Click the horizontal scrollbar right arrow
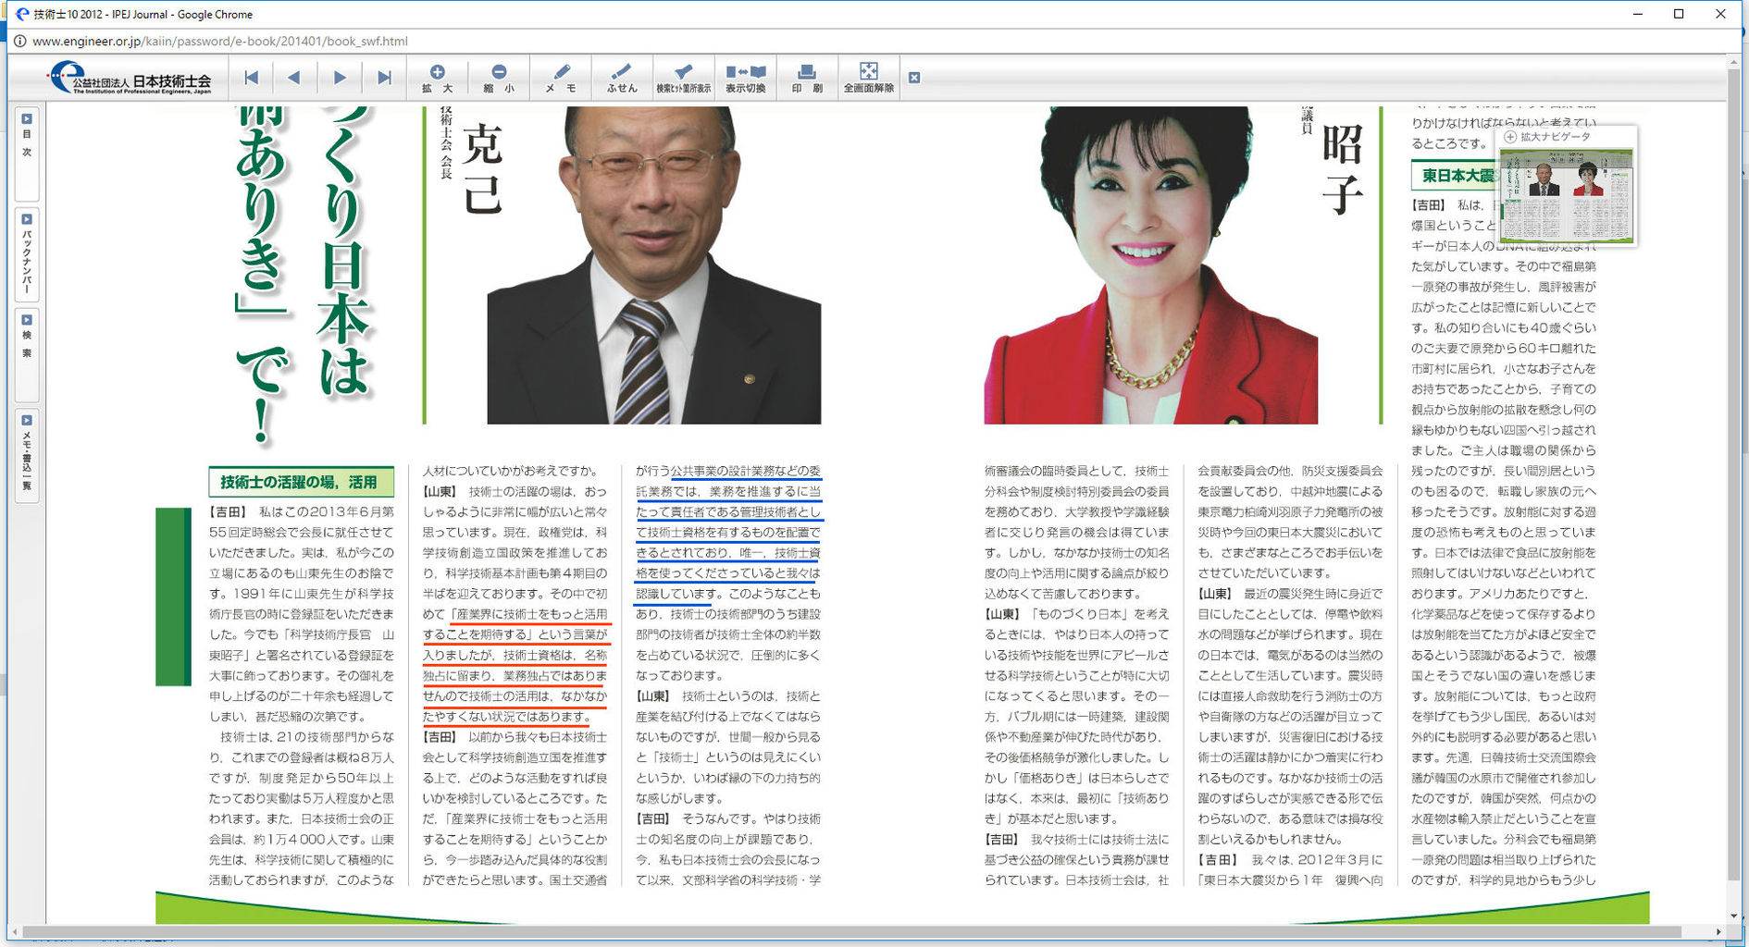This screenshot has height=947, width=1749. [x=1718, y=931]
